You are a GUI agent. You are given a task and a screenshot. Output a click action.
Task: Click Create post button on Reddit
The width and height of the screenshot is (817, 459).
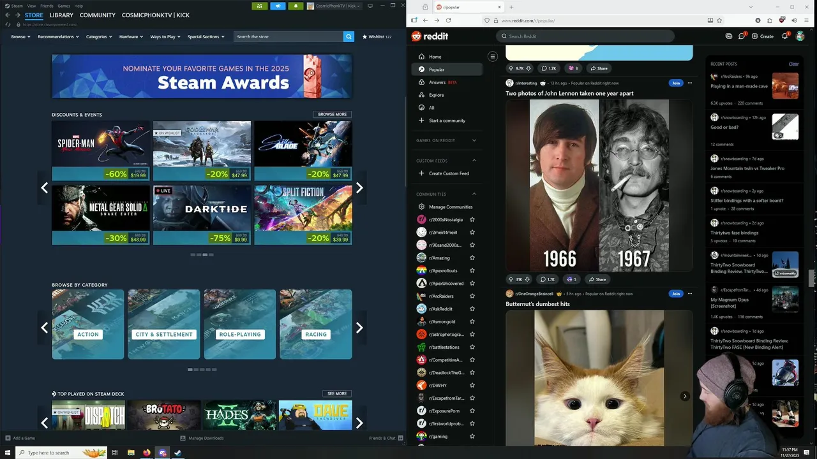[x=763, y=36]
